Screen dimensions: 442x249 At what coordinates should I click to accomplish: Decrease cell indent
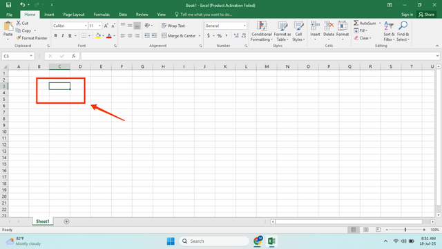(147, 35)
